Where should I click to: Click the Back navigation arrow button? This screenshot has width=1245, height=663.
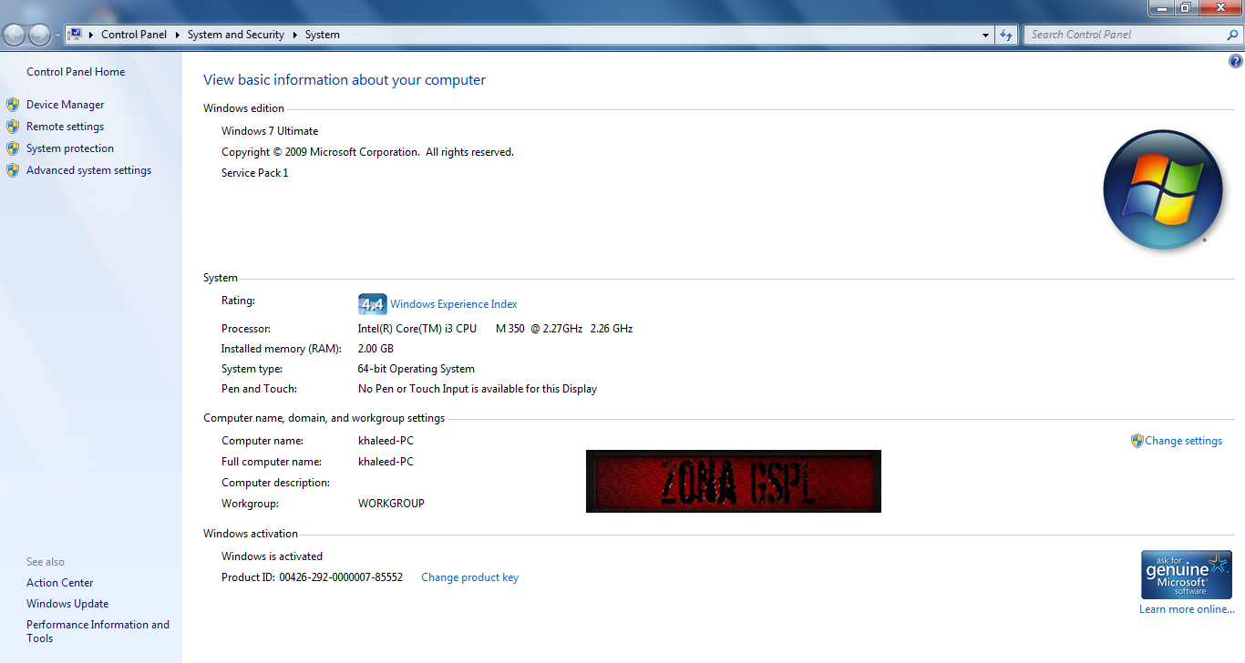click(15, 36)
